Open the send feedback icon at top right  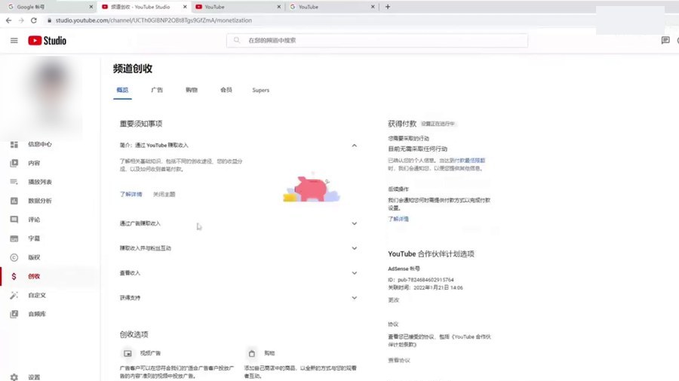(665, 40)
